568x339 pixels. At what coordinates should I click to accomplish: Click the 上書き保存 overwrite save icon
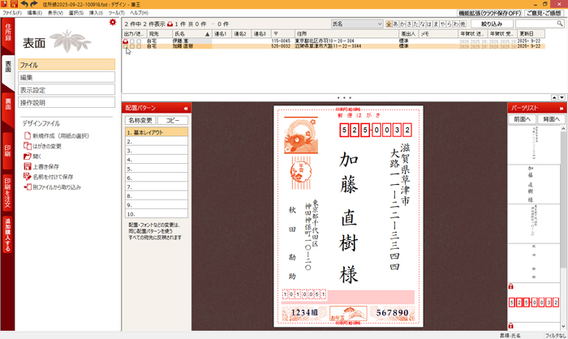27,166
